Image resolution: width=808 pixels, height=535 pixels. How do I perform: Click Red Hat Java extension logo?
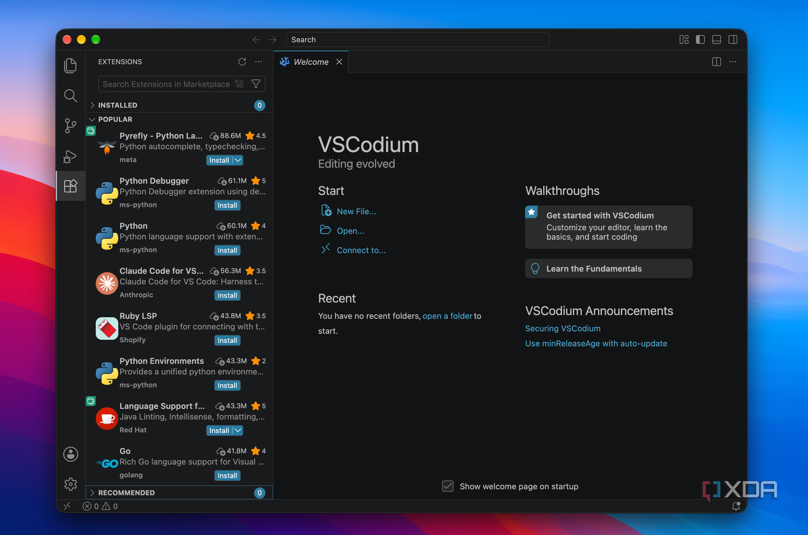[106, 419]
